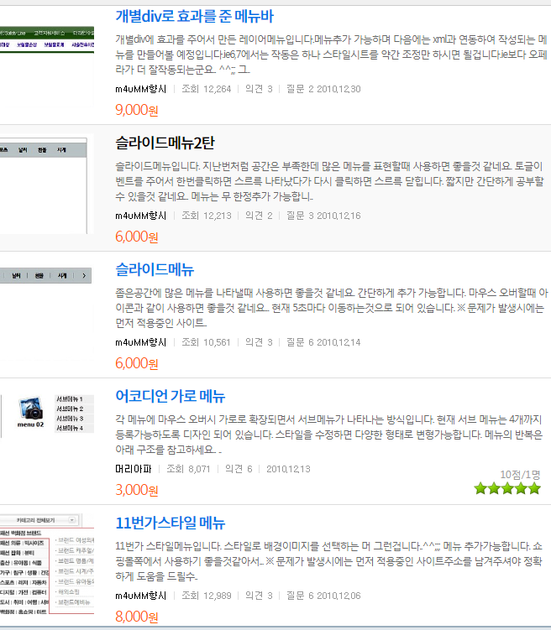Click the description text beginning '11번가 스타일메뉴입니다'
Viewport: 551px width, 630px height.
pos(329,561)
